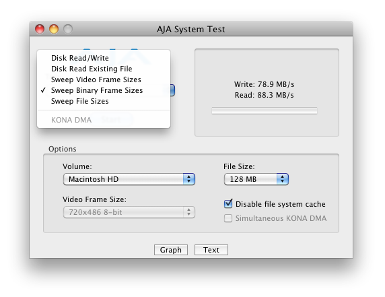Choose Sweep File Sizes menu entry

point(104,101)
